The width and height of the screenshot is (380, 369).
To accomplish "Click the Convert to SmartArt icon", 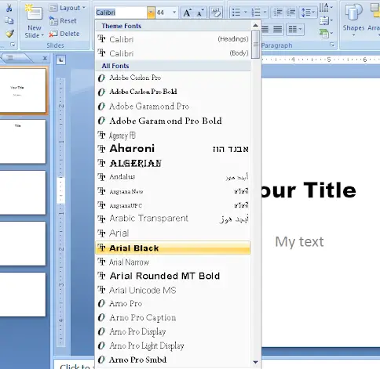I will pyautogui.click(x=326, y=34).
